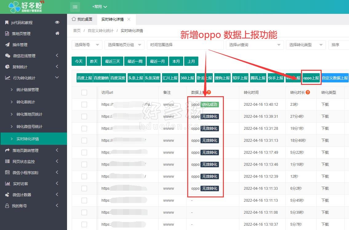
Task: Open 转化落地页统计 in sidebar
Action: tap(30, 114)
